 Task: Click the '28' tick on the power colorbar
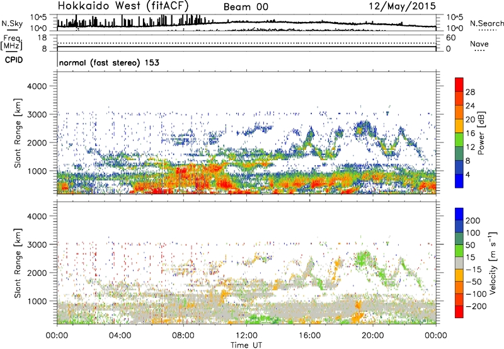click(x=470, y=92)
